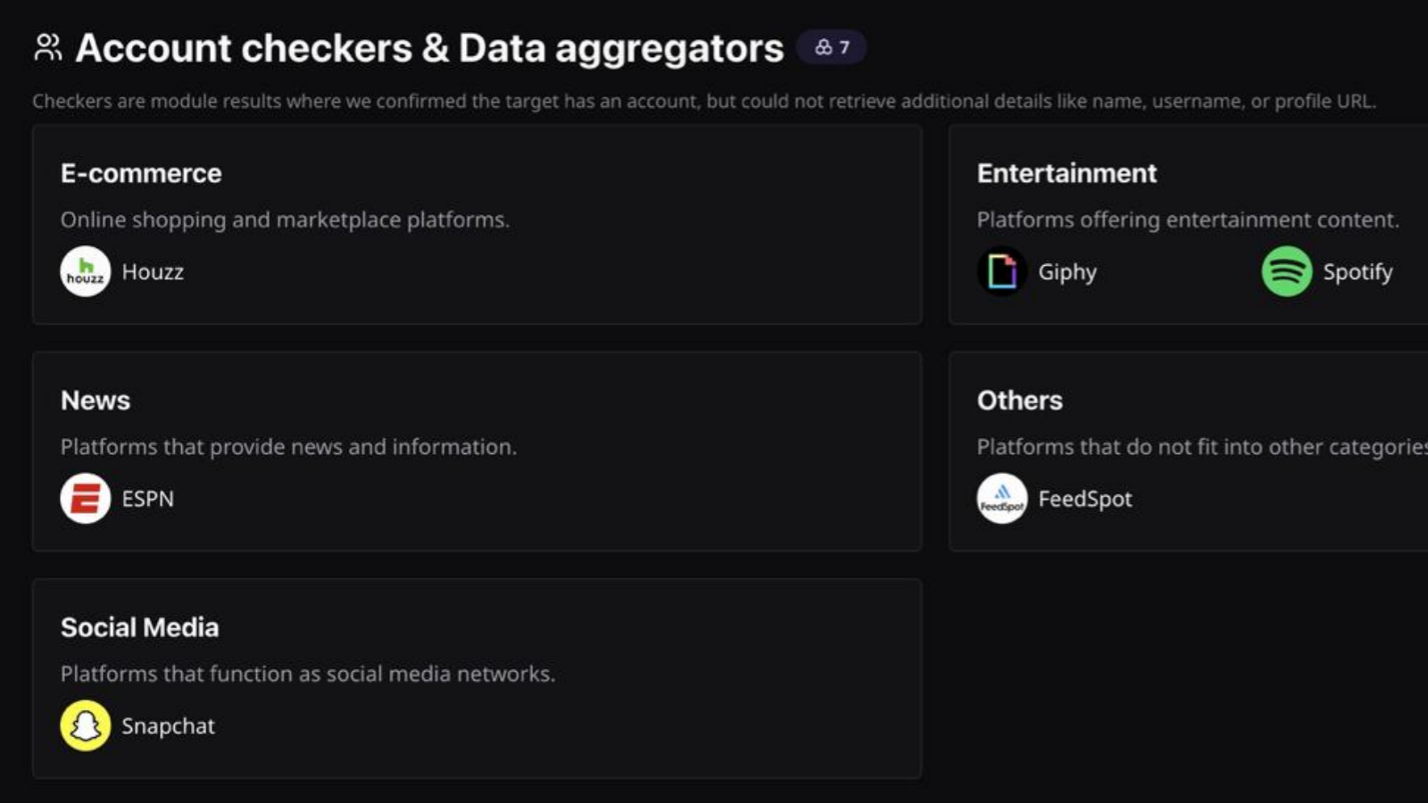The image size is (1428, 803).
Task: Click the Houzz logo icon
Action: (86, 271)
